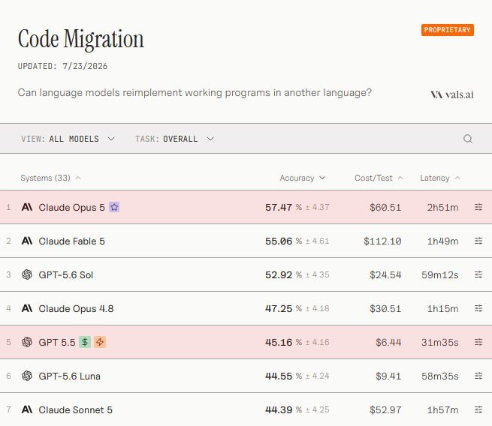
Task: Click the vals.ai logo
Action: pos(452,94)
